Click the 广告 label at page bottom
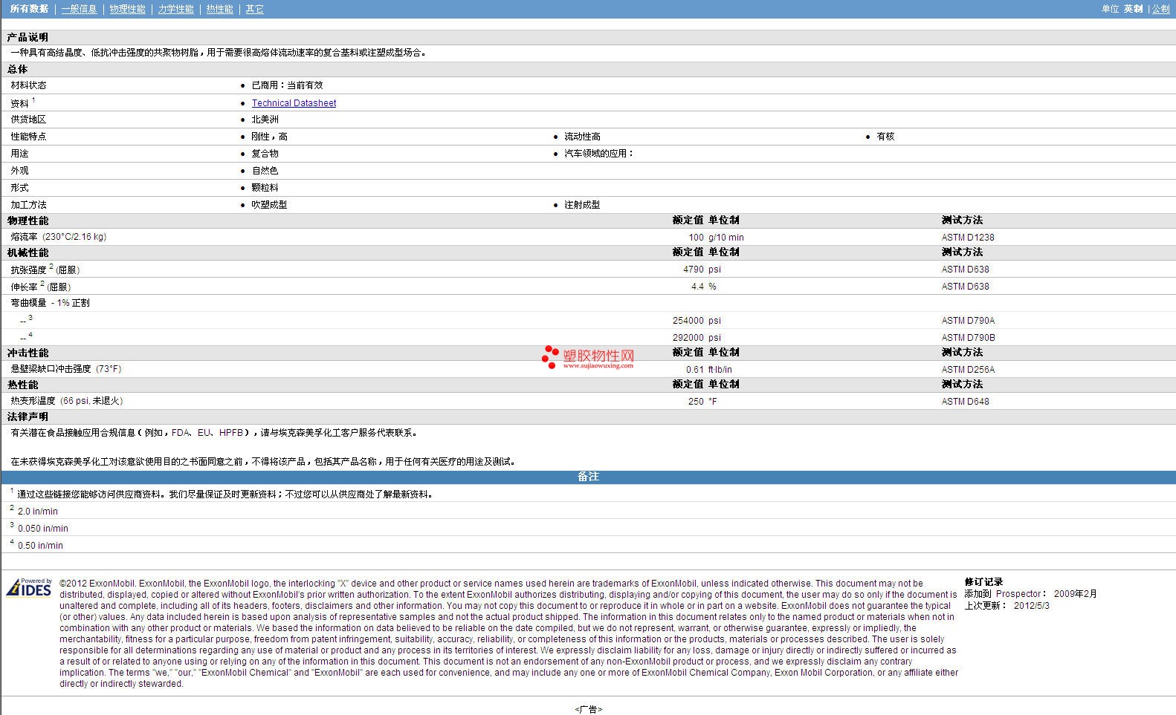Screen dimensions: 1176x715 click(588, 710)
